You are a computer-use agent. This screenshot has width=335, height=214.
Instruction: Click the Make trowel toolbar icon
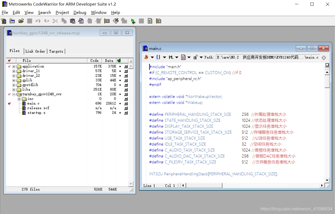tap(116, 21)
